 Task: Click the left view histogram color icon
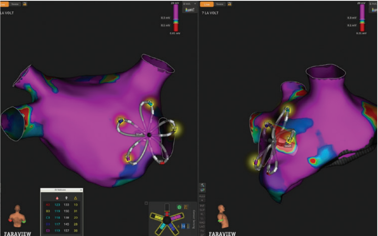pyautogui.click(x=190, y=10)
